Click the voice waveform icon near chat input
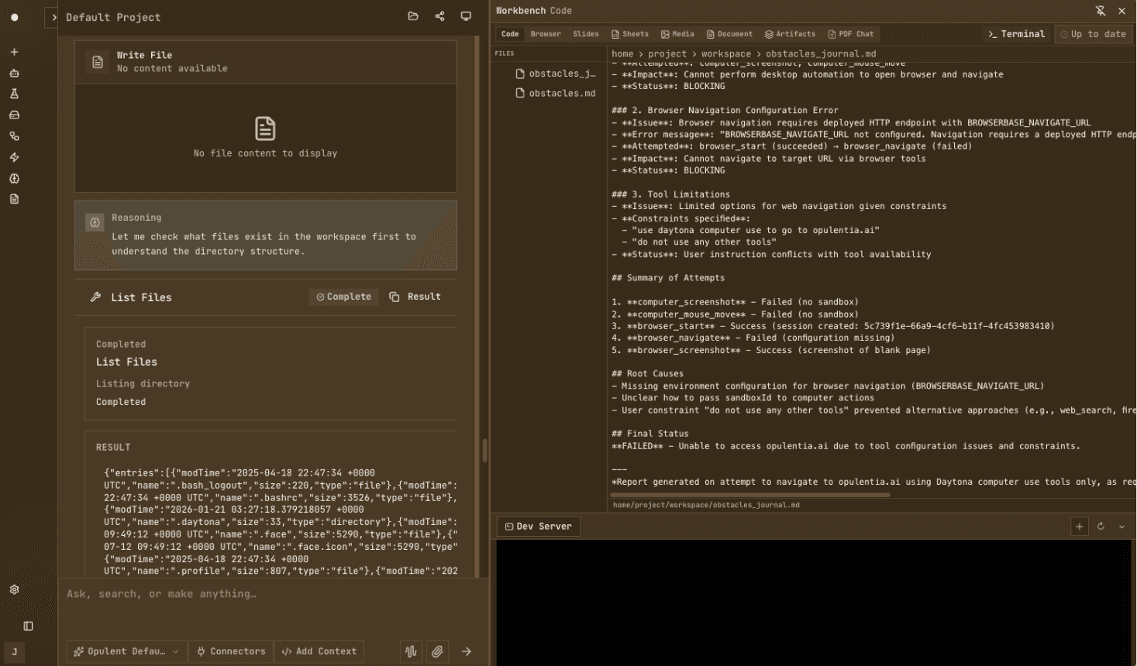Viewport: 1137px width, 666px height. tap(411, 651)
